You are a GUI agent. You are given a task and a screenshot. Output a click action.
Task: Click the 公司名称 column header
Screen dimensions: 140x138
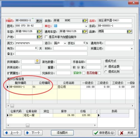69,83
